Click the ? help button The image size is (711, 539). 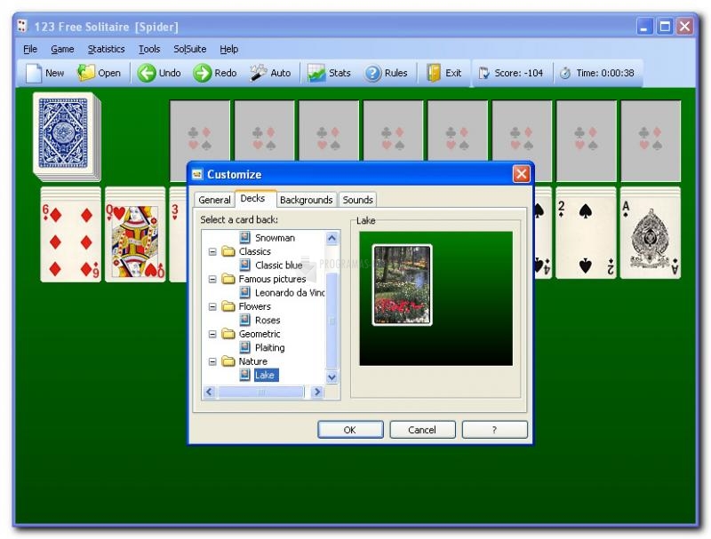point(494,430)
